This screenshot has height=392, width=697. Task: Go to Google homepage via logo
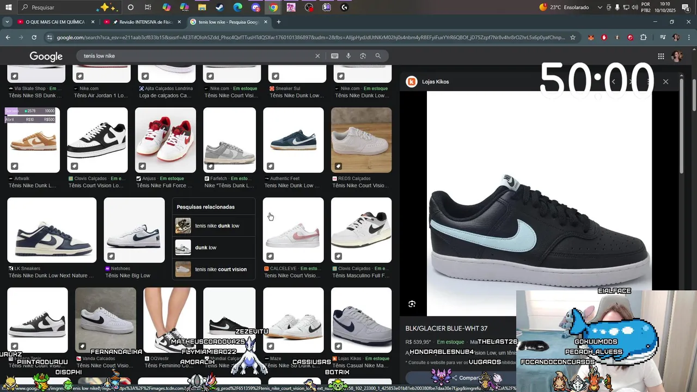coord(46,57)
